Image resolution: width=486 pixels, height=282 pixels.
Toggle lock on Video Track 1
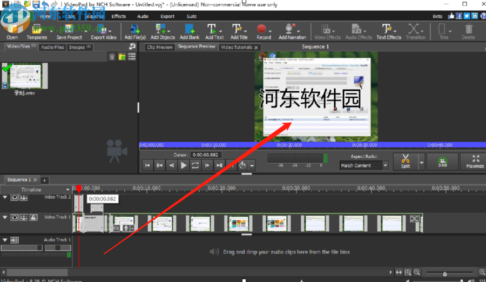[x=33, y=218]
